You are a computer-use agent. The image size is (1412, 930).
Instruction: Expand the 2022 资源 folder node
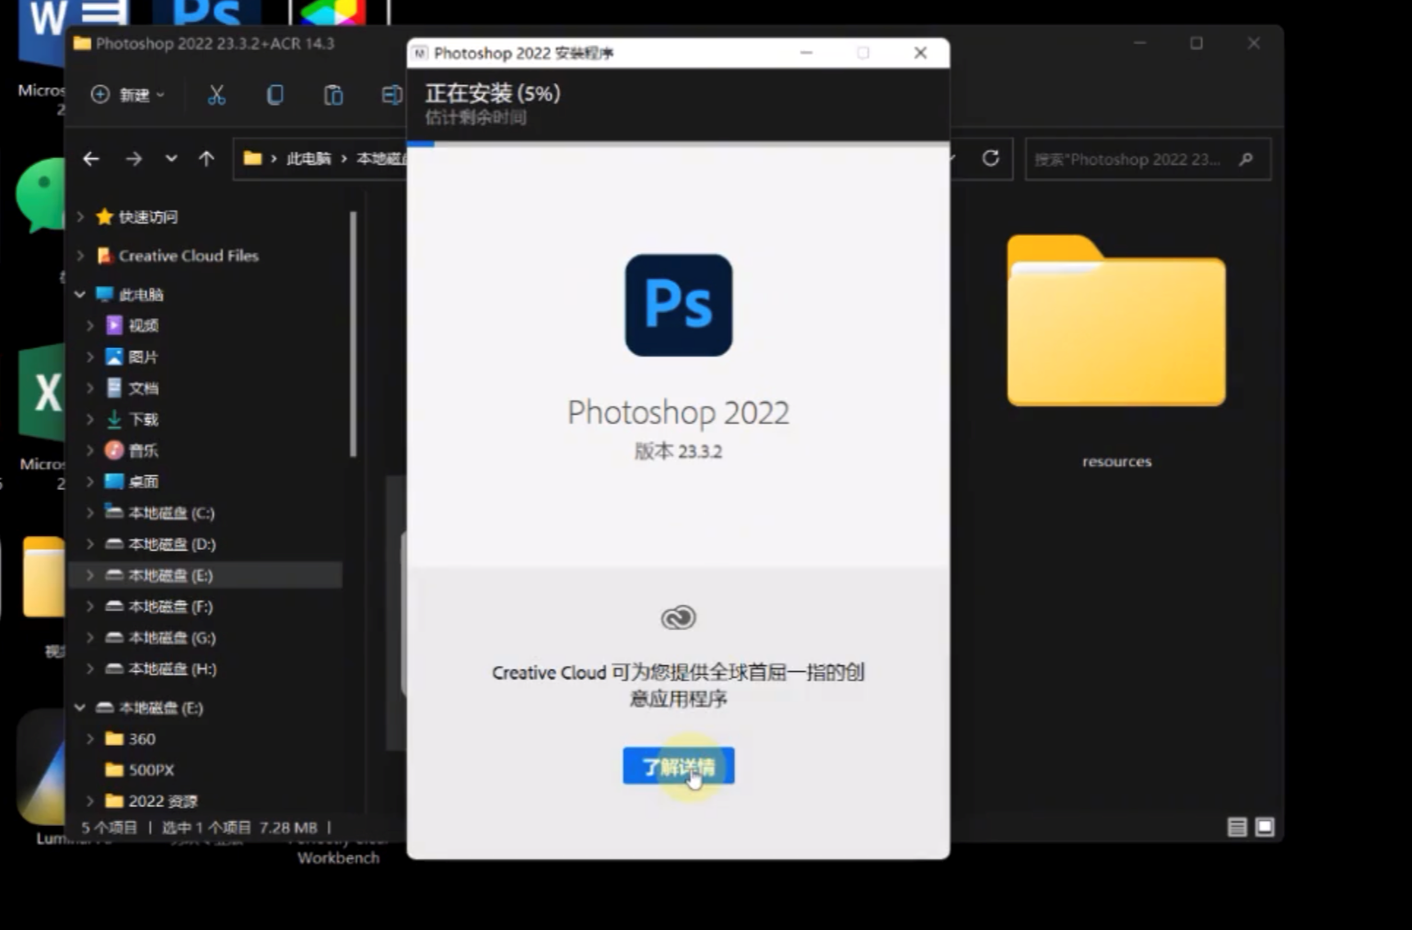(90, 801)
